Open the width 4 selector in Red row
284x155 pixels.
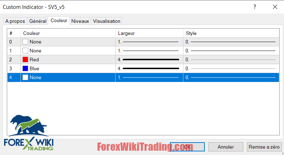149,60
